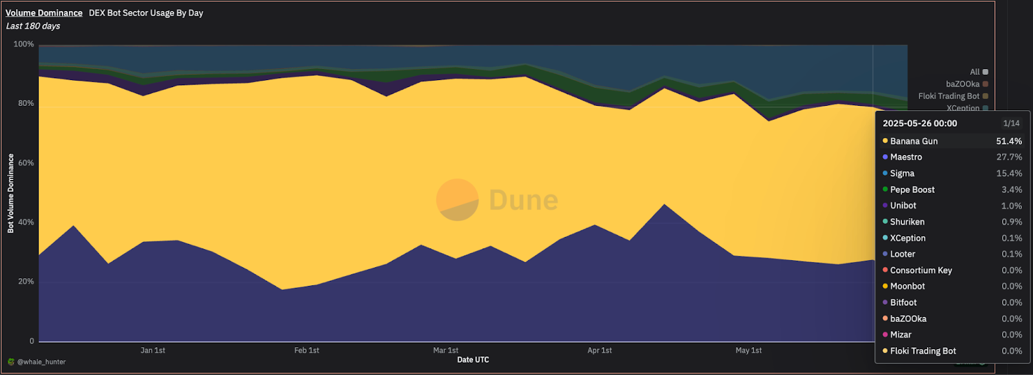Click the teal Shuriken color dot
1033x375 pixels.
[x=885, y=221]
